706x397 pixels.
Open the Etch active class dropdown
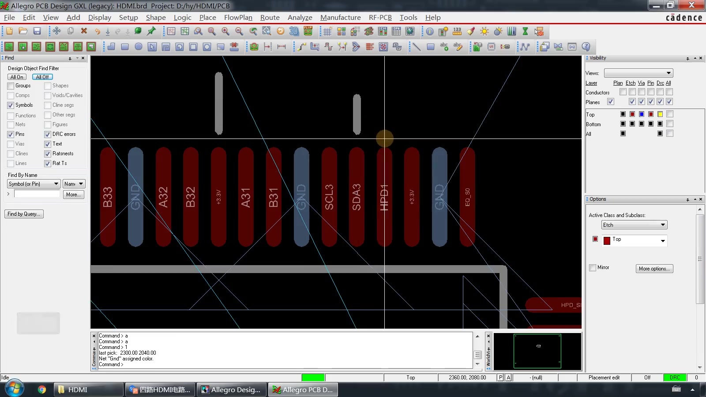coord(635,225)
